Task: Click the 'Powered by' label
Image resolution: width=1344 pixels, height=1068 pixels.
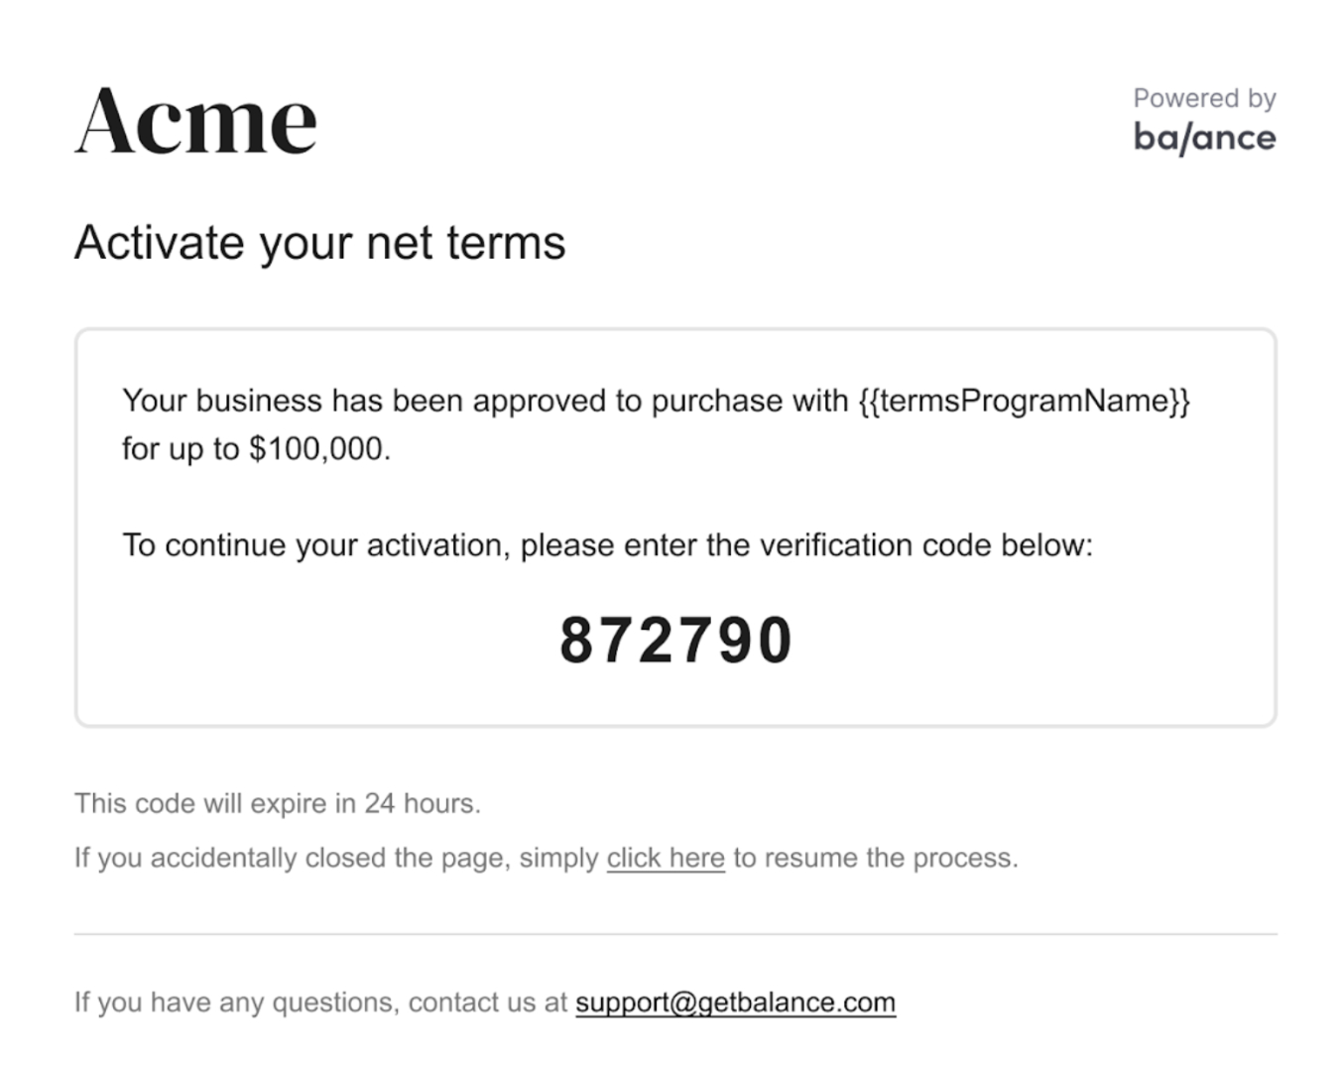Action: coord(1204,98)
